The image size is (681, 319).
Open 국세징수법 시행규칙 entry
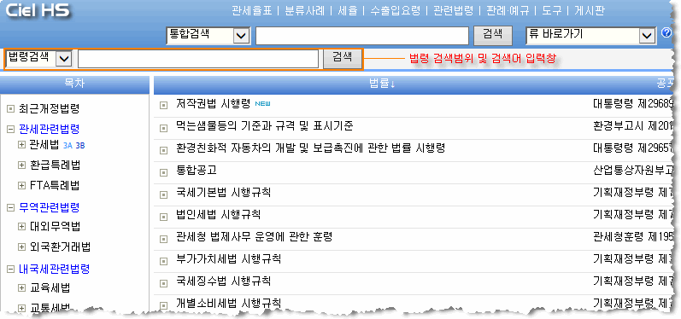(x=224, y=281)
